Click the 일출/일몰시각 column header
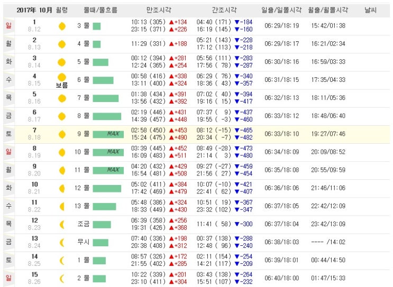Screen dimensions: 393x287 pyautogui.click(x=281, y=10)
